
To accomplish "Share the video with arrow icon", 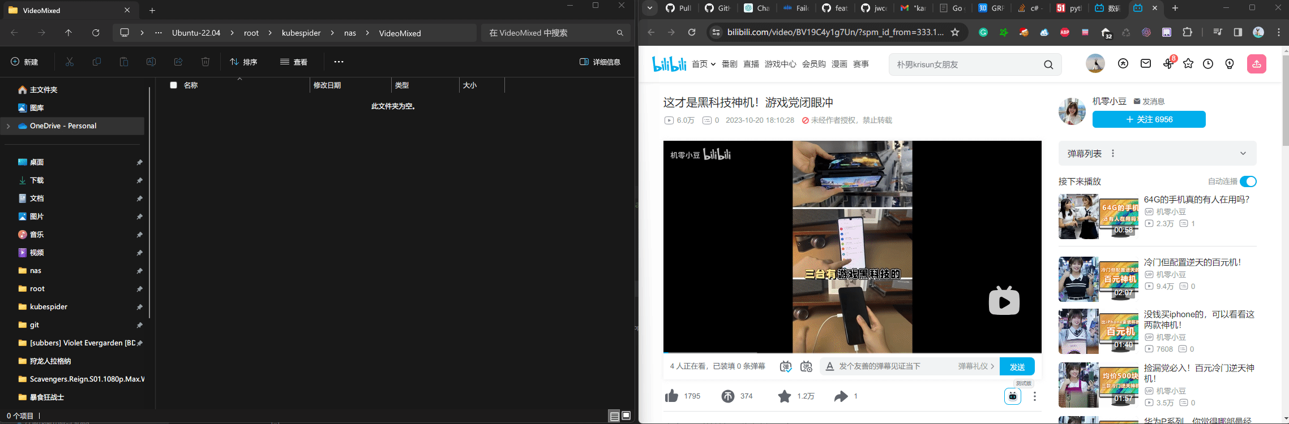I will click(x=841, y=396).
